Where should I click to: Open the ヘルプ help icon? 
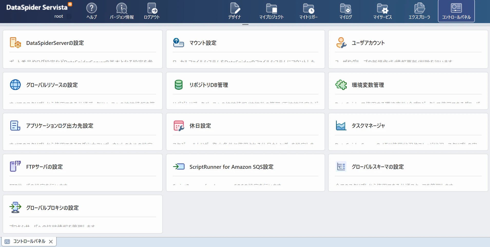coord(92,11)
